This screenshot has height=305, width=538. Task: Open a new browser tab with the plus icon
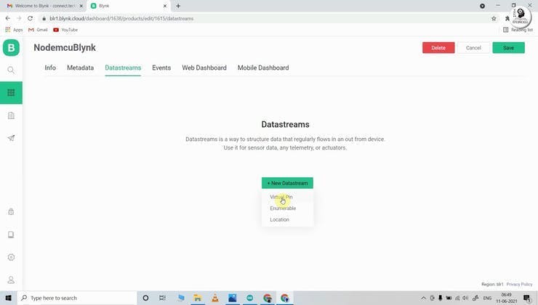point(178,6)
